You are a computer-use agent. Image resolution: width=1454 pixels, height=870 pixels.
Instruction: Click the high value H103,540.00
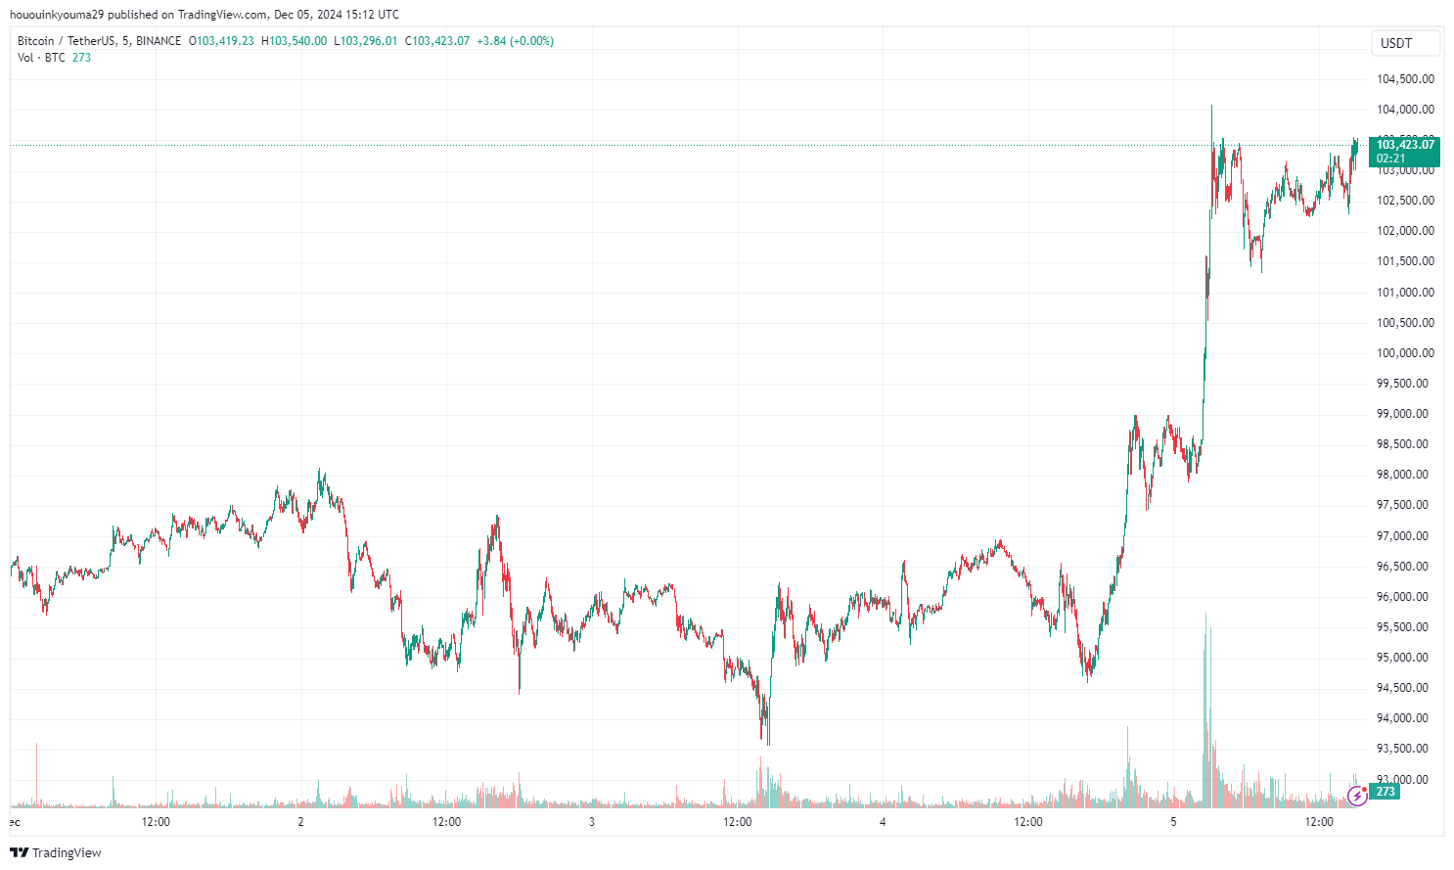pos(294,41)
